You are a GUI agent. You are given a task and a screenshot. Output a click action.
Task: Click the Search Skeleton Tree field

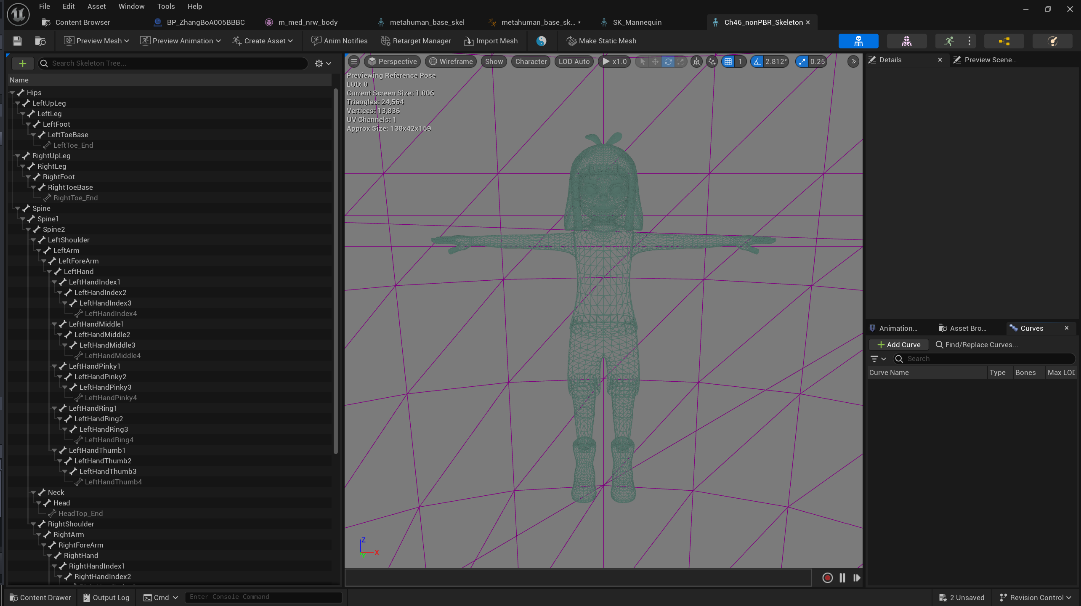tap(173, 63)
